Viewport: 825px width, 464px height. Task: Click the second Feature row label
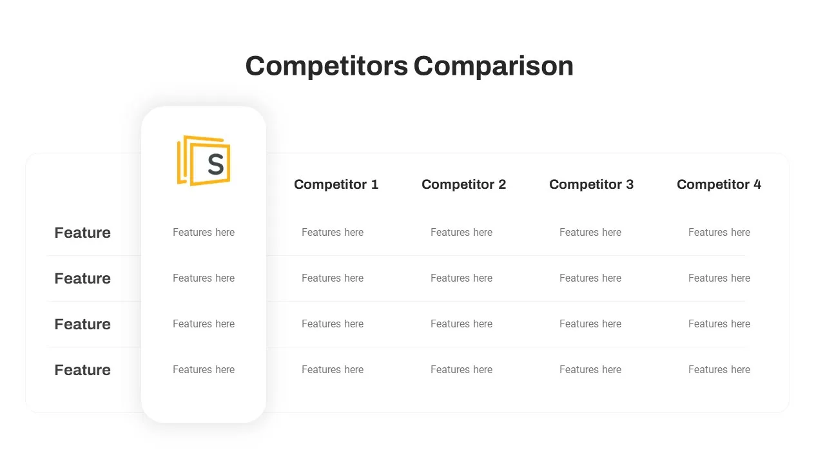[82, 278]
